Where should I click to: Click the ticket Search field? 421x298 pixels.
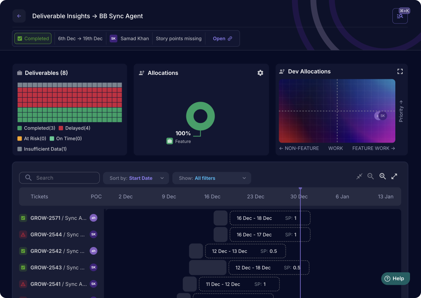pos(59,178)
